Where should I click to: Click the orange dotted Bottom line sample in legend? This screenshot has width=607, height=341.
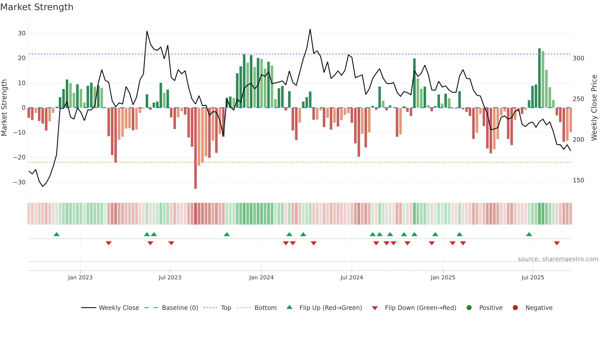click(x=244, y=308)
